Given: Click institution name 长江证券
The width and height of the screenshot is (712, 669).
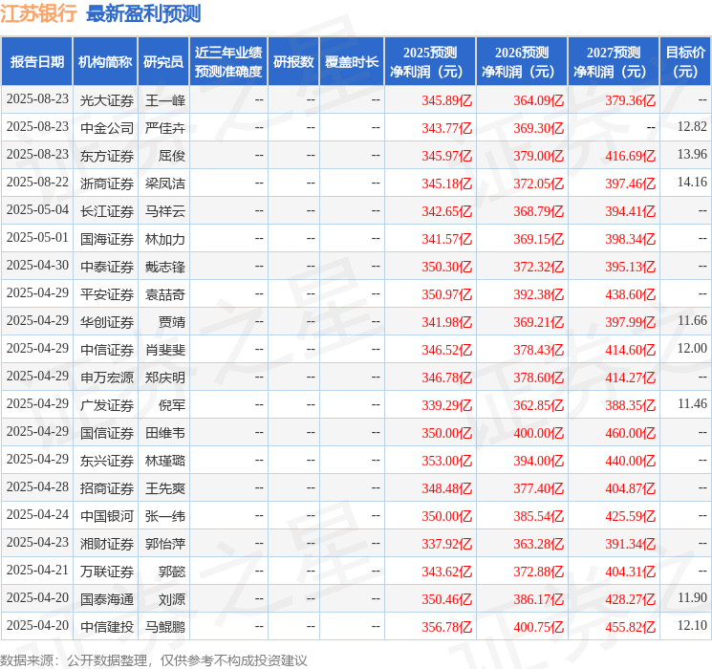Looking at the screenshot, I should [x=107, y=211].
